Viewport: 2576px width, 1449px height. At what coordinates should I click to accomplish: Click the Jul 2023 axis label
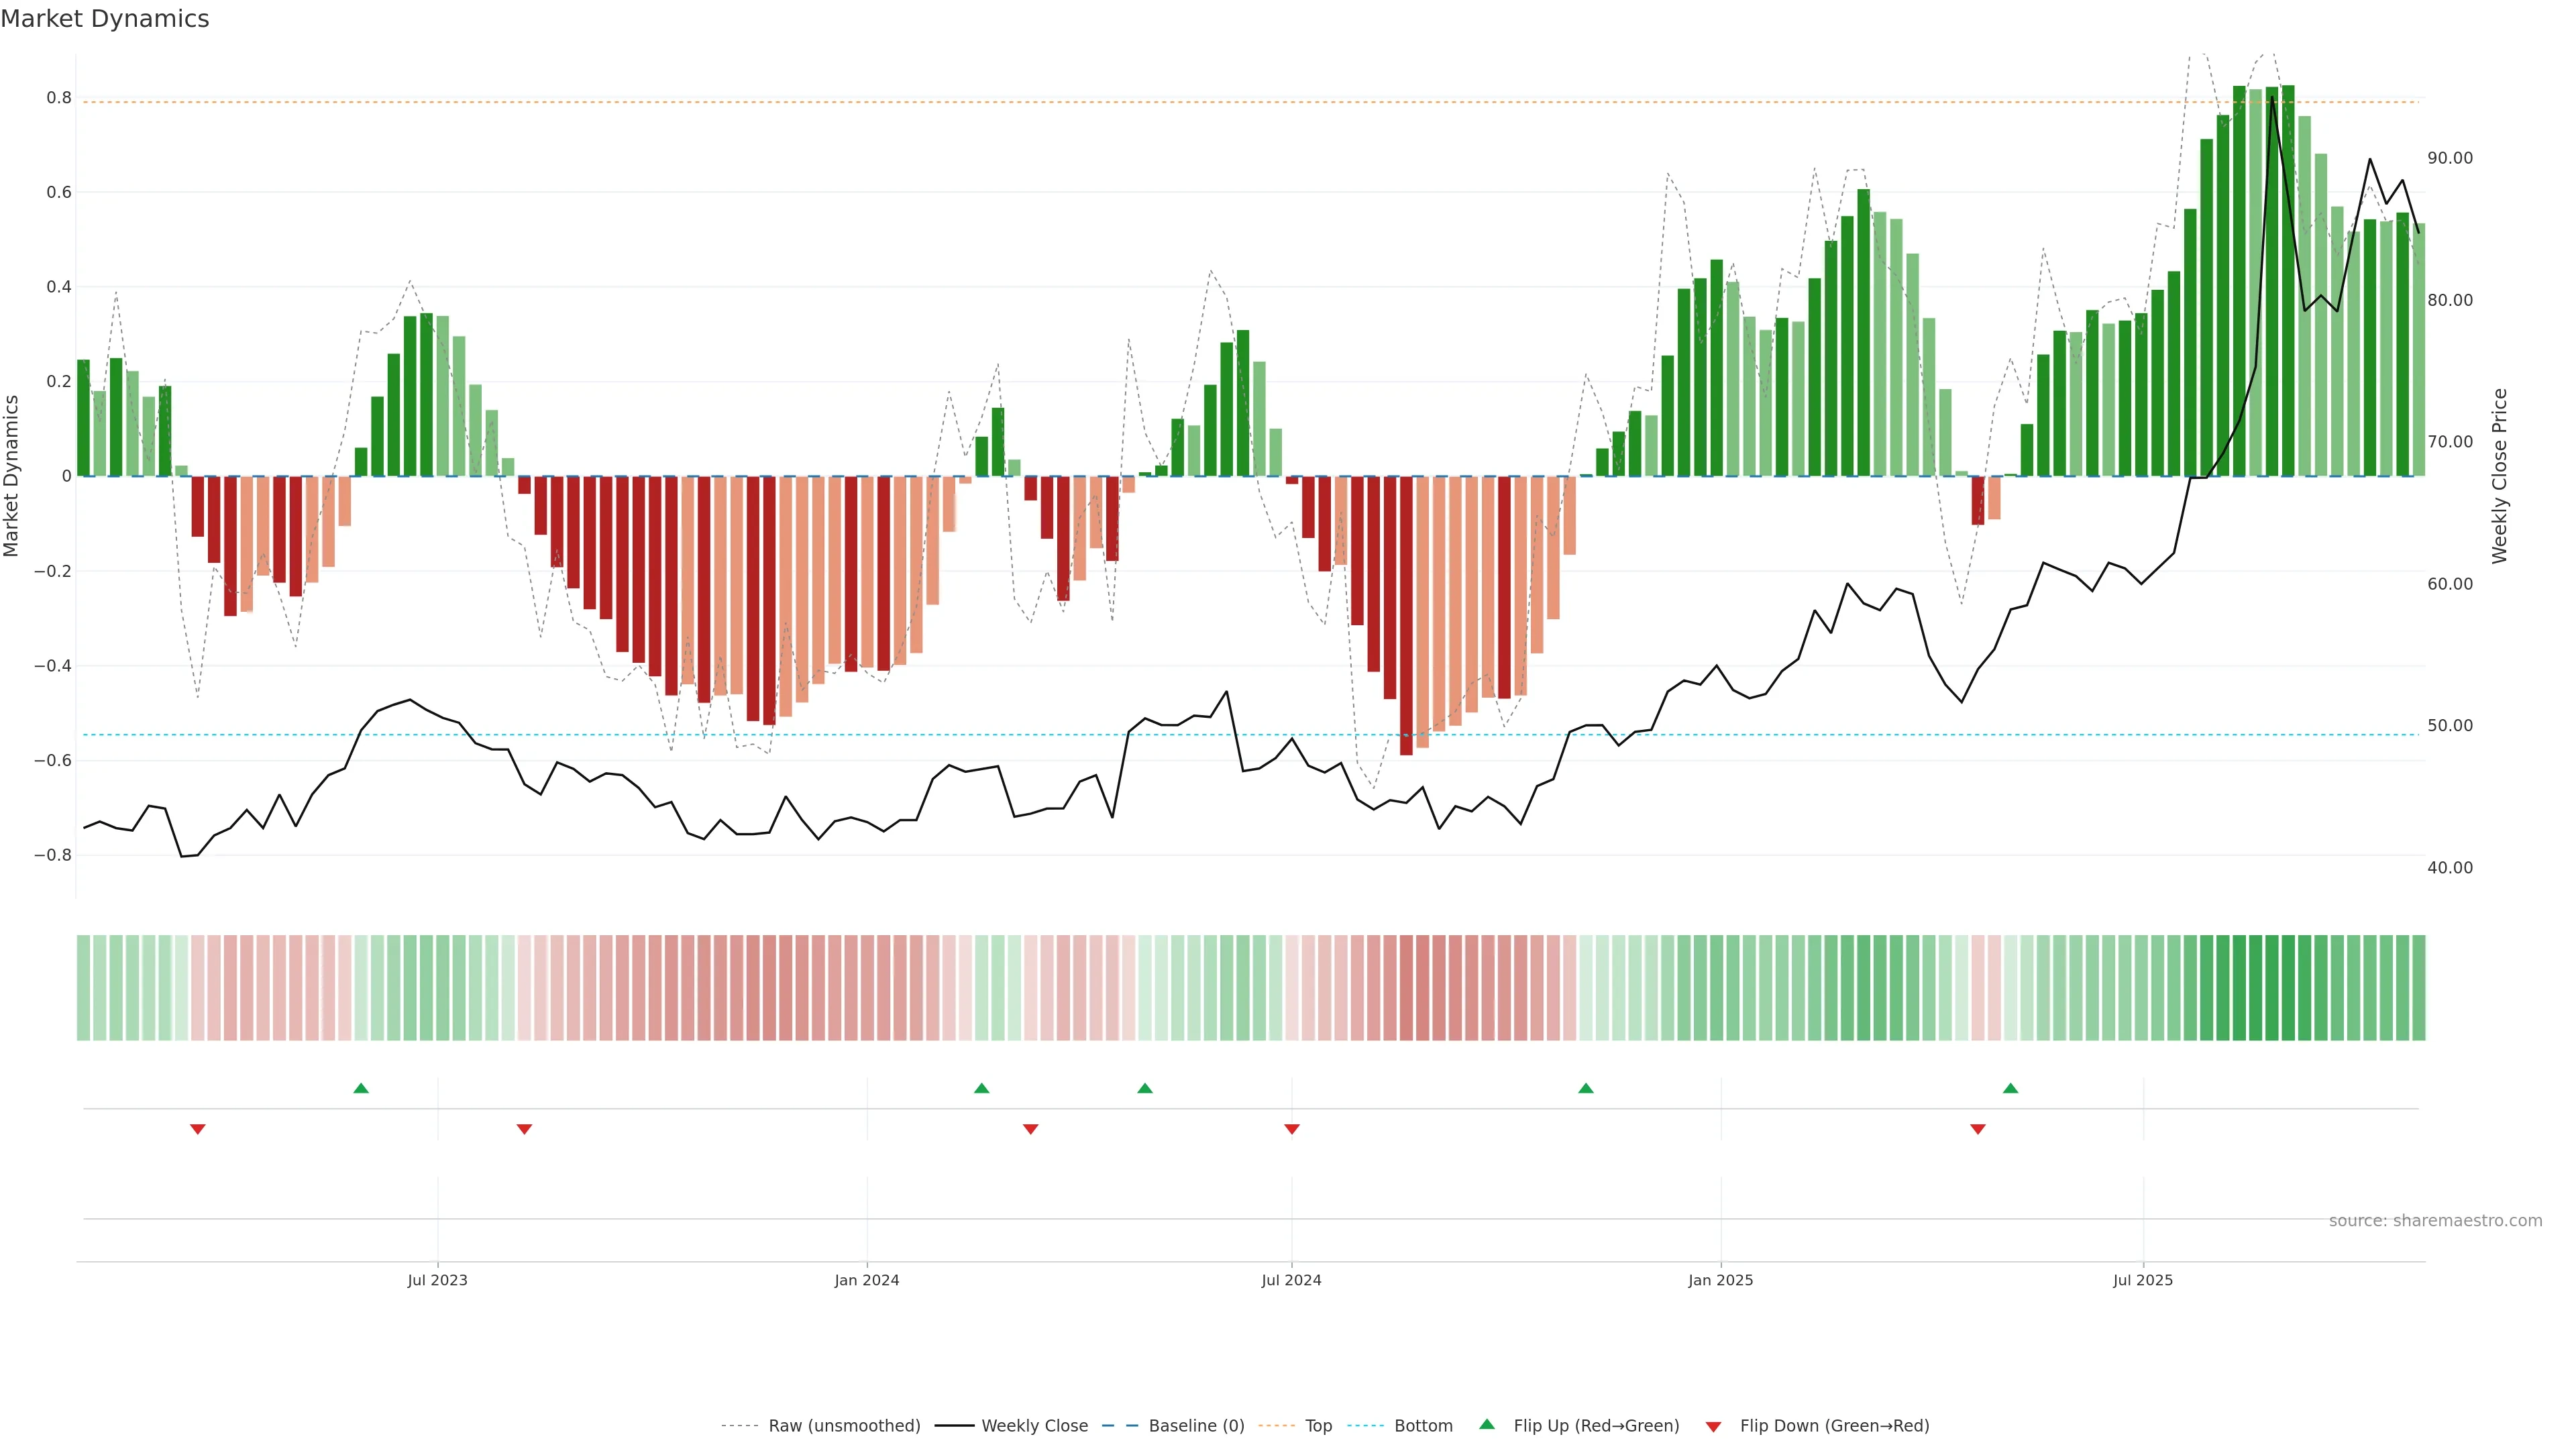(x=437, y=1280)
